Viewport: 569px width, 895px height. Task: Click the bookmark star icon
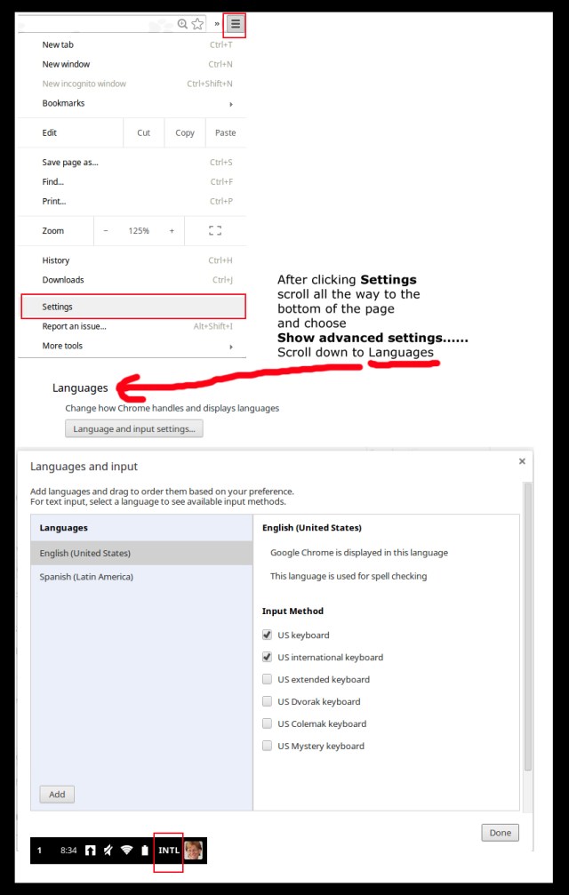click(197, 24)
